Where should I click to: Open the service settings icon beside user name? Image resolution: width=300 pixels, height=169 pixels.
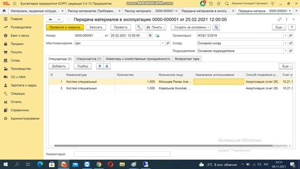273,3
